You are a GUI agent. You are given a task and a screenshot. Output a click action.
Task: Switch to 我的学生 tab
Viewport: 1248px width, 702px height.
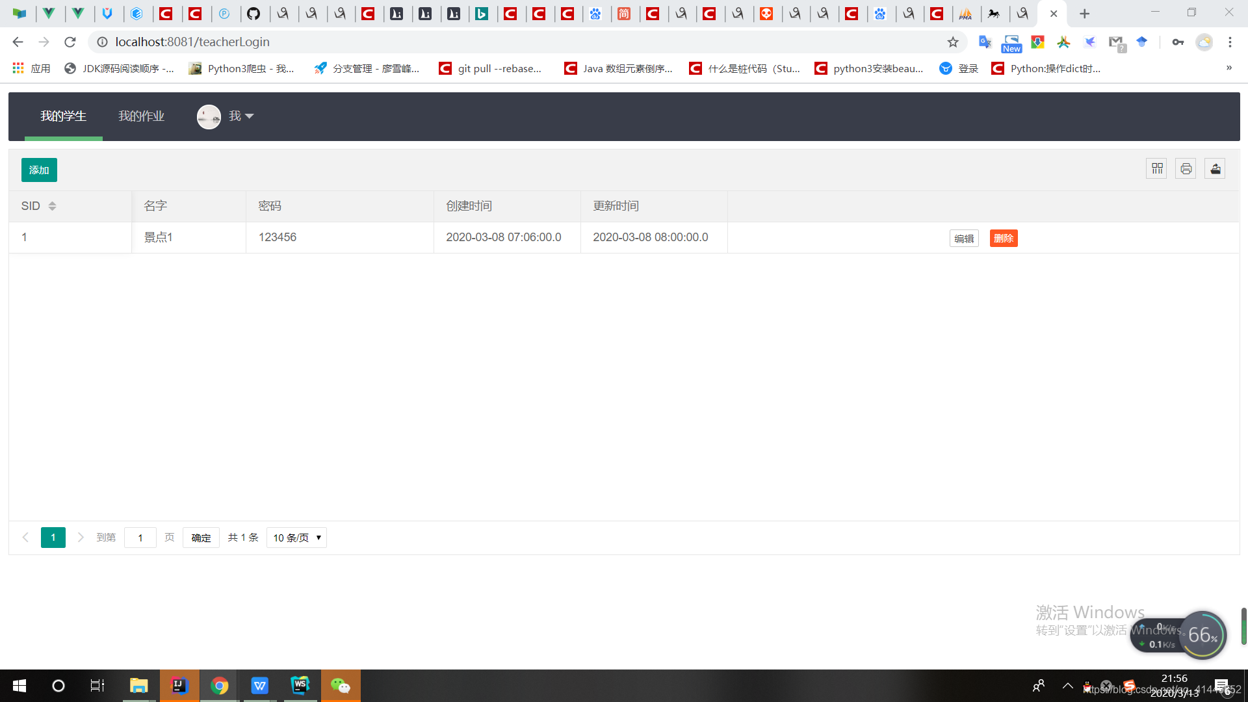tap(63, 116)
